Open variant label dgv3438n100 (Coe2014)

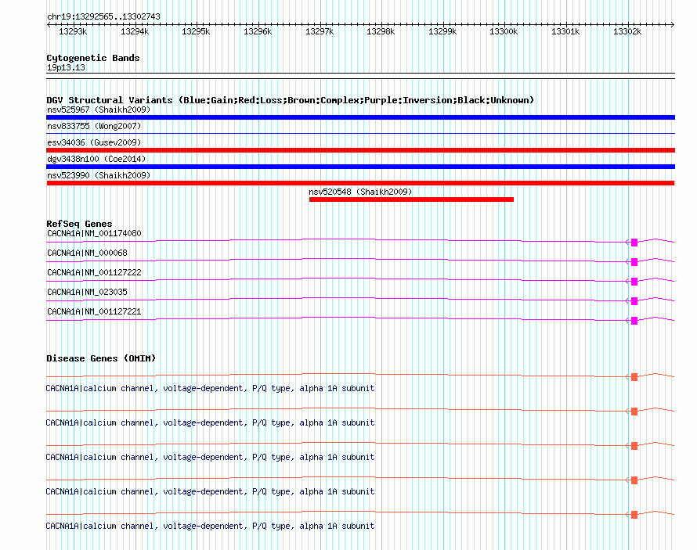96,159
